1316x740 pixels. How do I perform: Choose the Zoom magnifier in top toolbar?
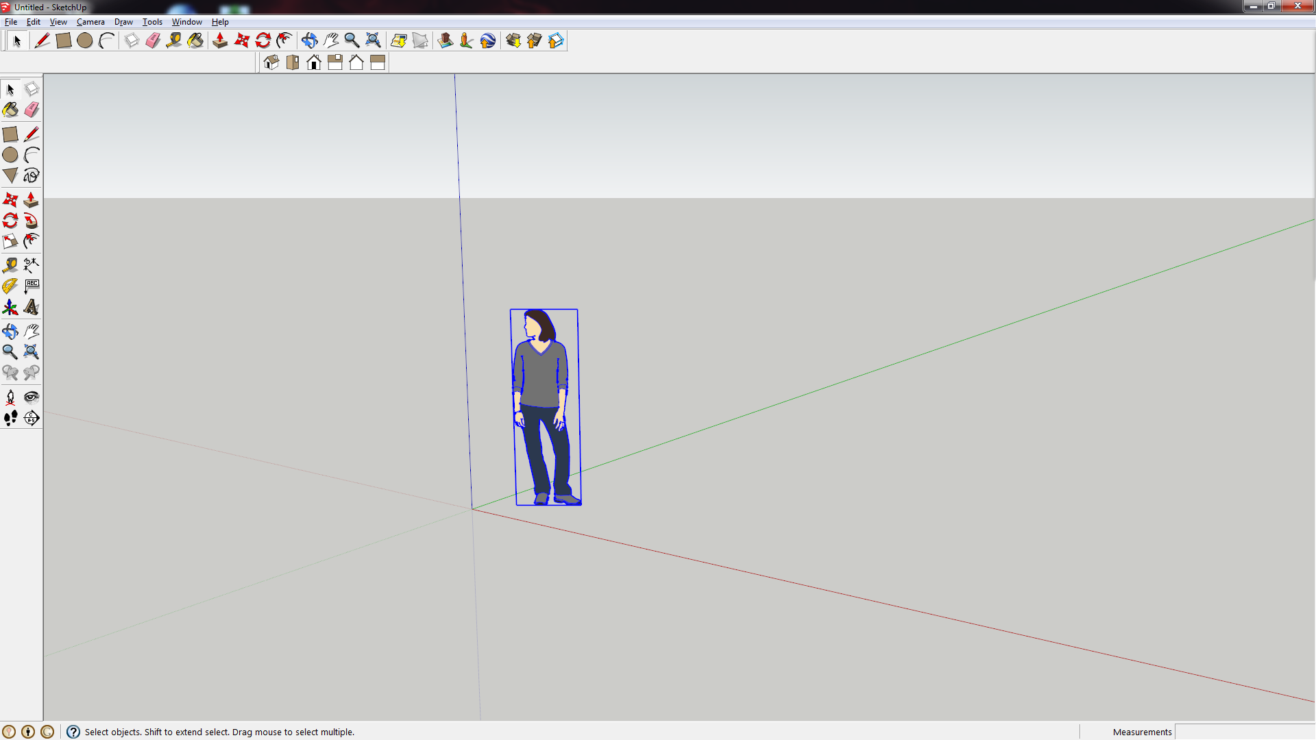[x=352, y=41]
